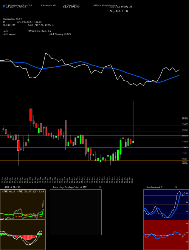Select the 'ADX: 64.8 +DY: 34.83 -DY: 7.44' header
Viewport: 189px width, 250px height.
(x=23, y=191)
